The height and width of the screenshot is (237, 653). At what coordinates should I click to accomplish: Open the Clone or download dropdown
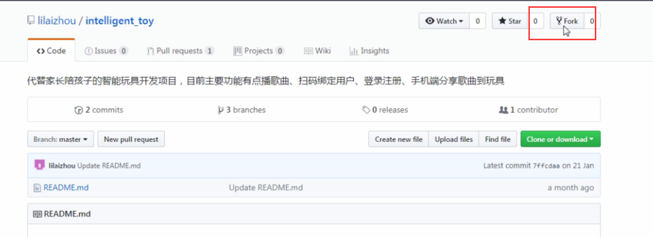(x=560, y=139)
